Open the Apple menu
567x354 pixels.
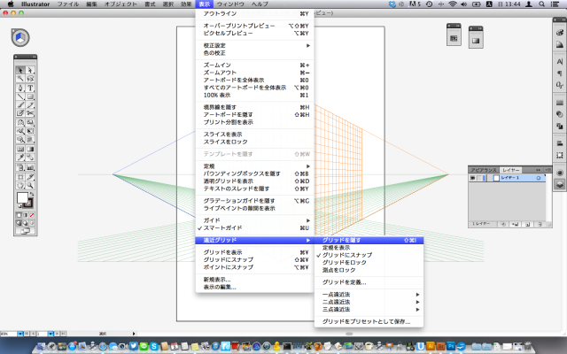tap(11, 4)
